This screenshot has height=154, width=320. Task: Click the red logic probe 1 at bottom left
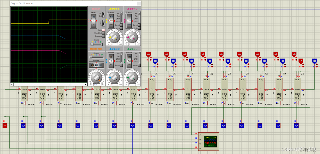click(5, 125)
